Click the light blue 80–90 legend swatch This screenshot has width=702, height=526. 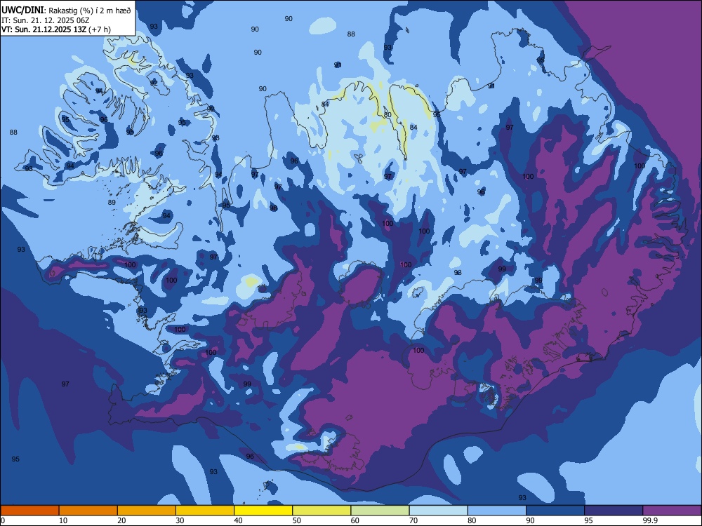[497, 511]
